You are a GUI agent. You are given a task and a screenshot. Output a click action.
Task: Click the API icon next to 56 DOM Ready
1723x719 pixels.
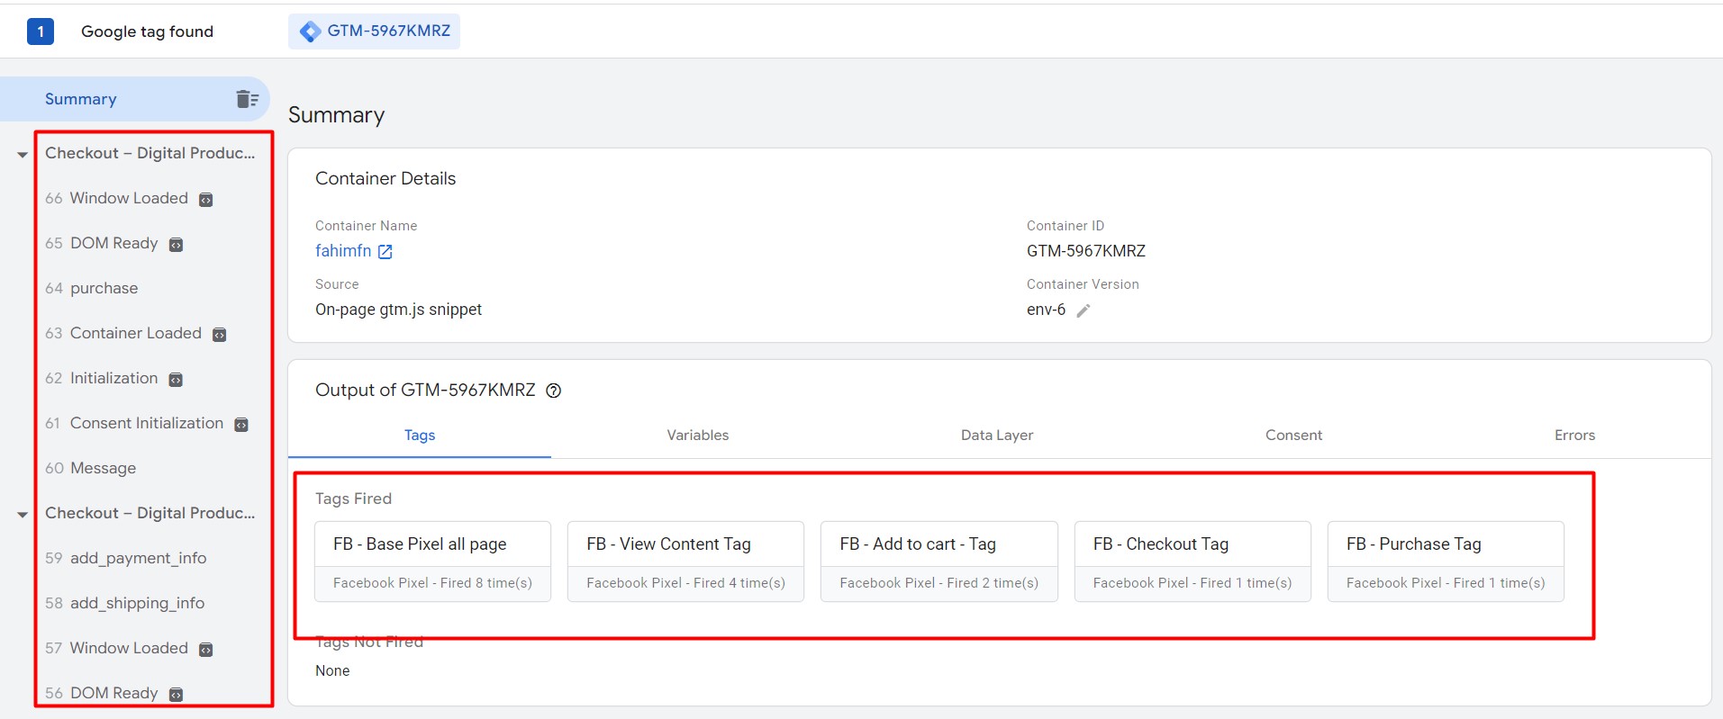tap(176, 695)
